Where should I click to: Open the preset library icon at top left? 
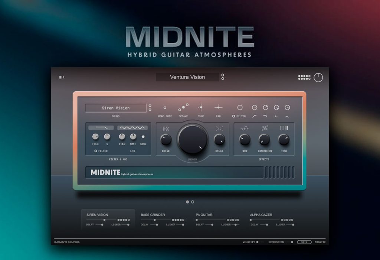[x=62, y=77]
